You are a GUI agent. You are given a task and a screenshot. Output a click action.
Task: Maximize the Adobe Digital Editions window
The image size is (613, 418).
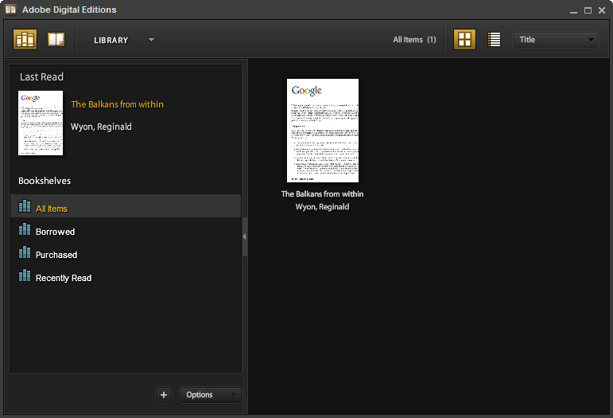(x=588, y=10)
